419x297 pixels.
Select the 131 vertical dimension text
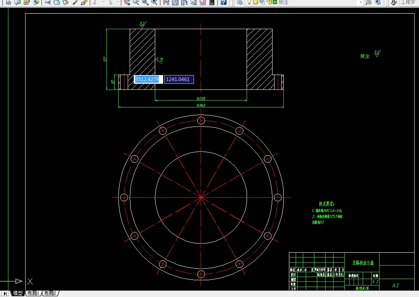[105, 59]
